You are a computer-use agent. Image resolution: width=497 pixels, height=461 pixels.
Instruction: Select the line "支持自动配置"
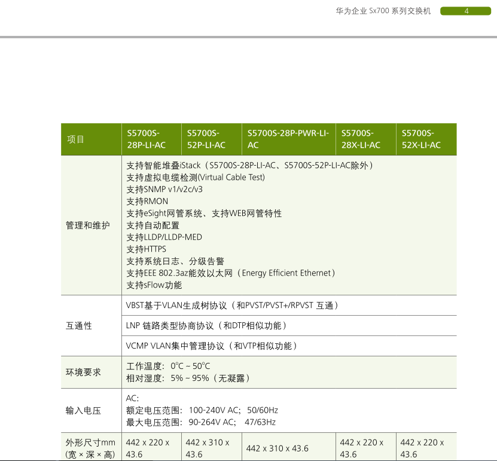pyautogui.click(x=153, y=225)
